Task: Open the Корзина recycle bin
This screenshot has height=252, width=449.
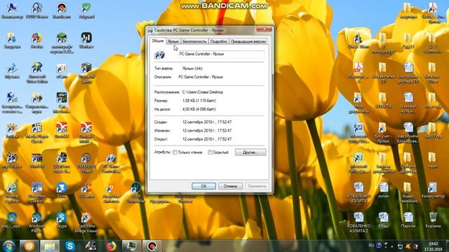Action: [433, 220]
